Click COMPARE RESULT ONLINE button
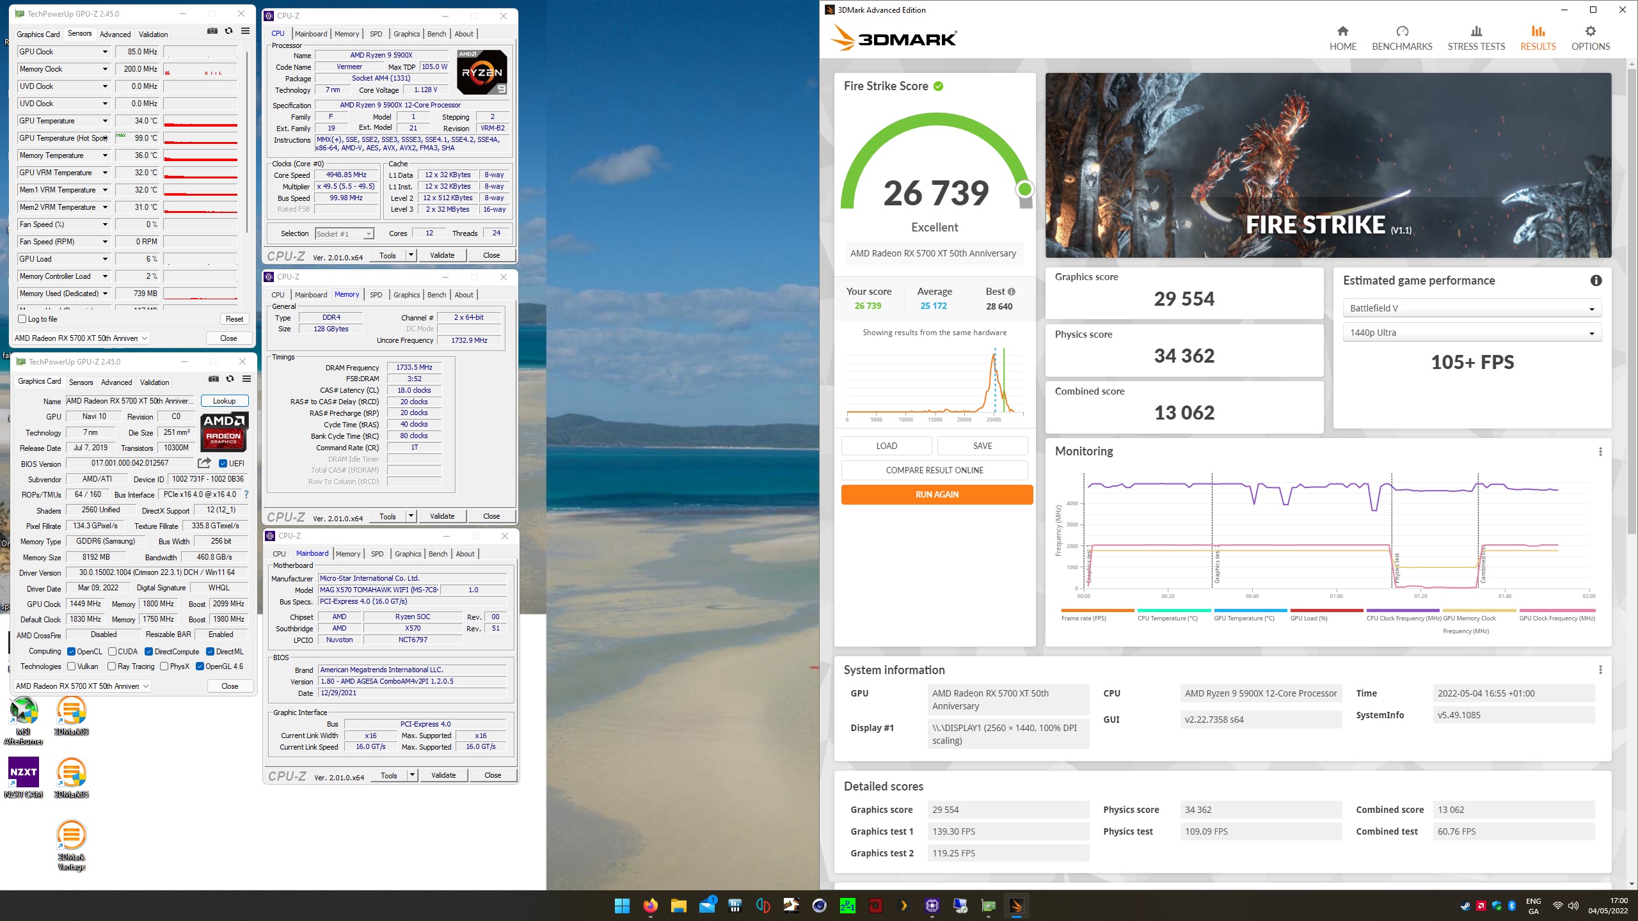 [x=934, y=470]
